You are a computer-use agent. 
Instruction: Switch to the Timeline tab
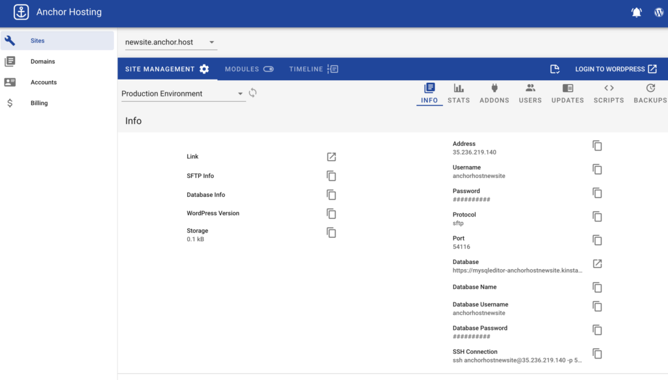314,69
